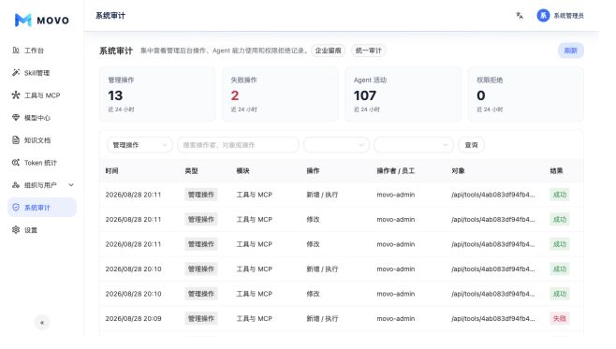Click the 模块 column header
Screen dimensions: 616x349
click(x=242, y=171)
